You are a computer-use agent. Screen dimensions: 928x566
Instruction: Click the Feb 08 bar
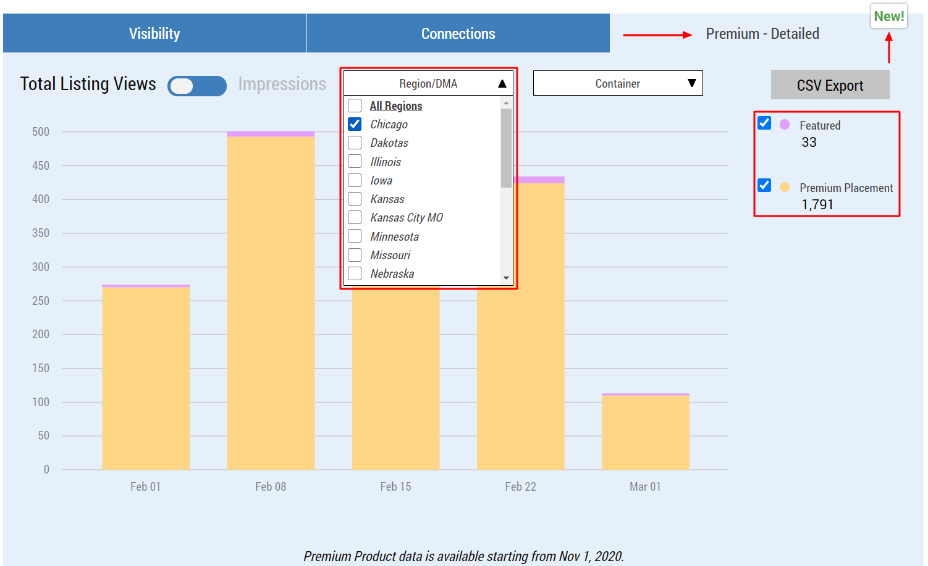point(271,301)
